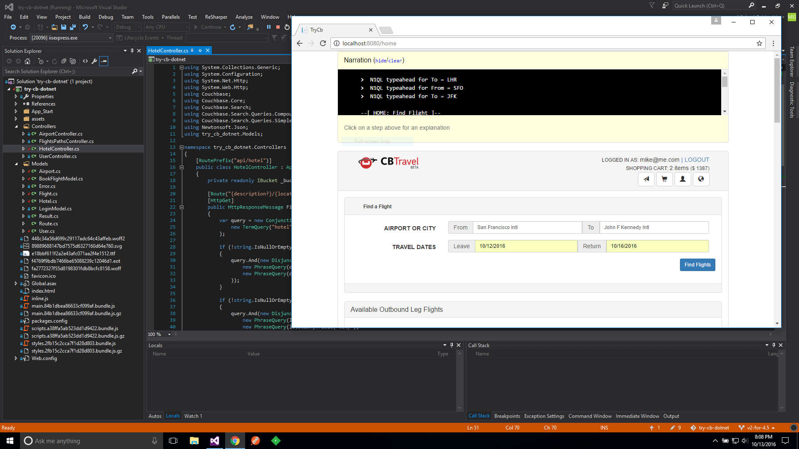Open the Process iisexpress.exe dropdown
799x449 pixels.
[72, 38]
